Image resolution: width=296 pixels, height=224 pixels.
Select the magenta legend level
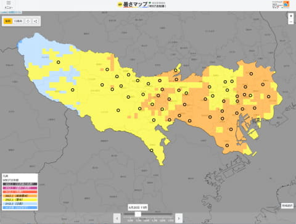pos(20,188)
